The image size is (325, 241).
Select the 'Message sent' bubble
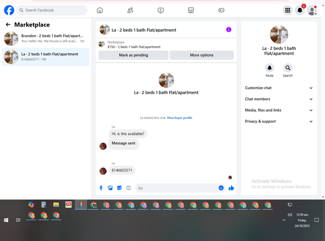[123, 144]
